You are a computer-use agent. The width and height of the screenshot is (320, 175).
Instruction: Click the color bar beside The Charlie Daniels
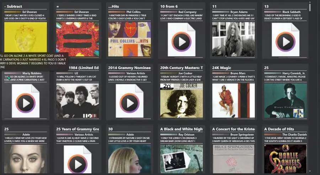(273, 135)
